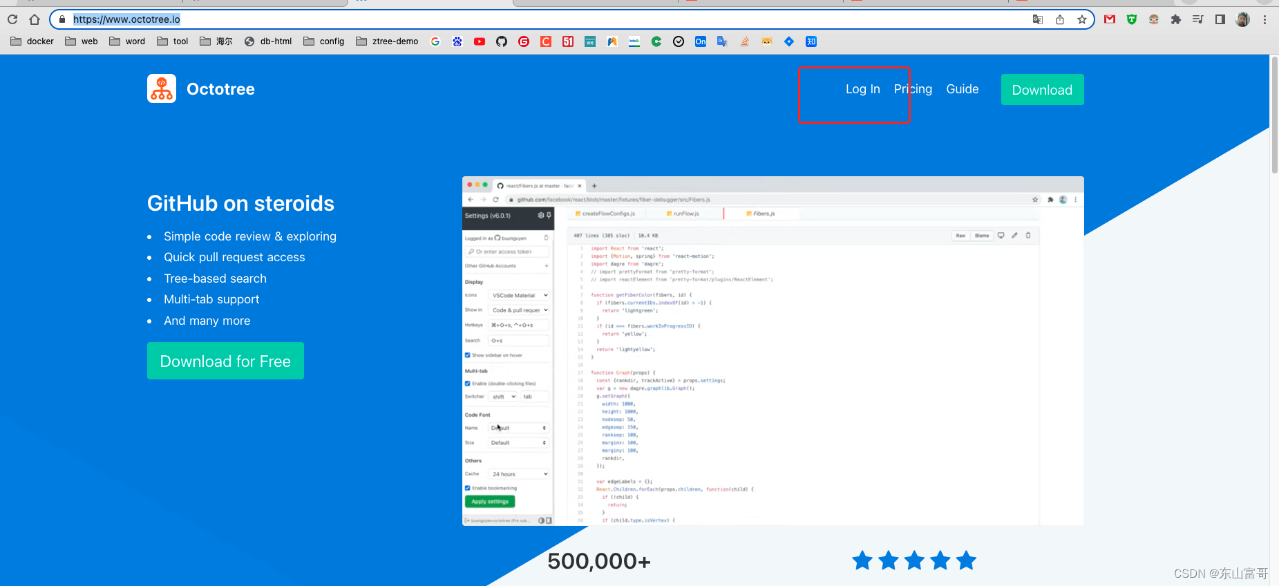The image size is (1279, 586).
Task: Open the web bookmarks folder
Action: [x=82, y=41]
